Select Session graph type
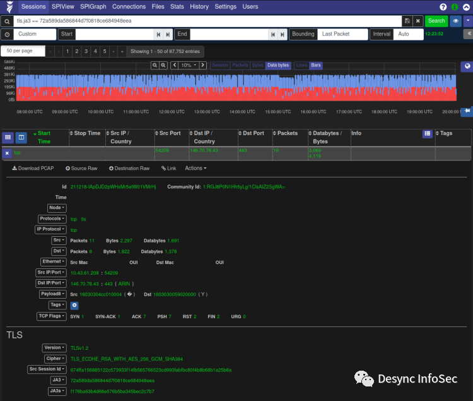The width and height of the screenshot is (473, 401). click(x=220, y=65)
